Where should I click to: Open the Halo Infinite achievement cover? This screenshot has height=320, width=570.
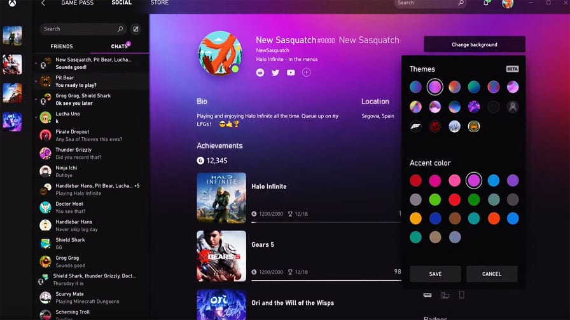coord(221,197)
